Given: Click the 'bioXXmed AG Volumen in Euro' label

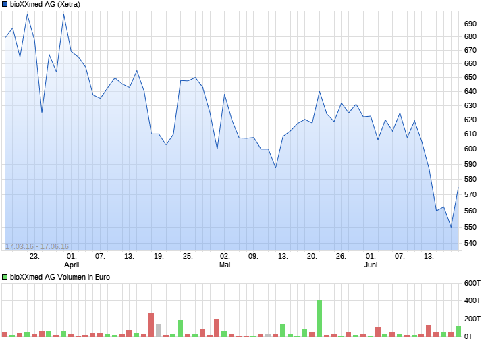Looking at the screenshot, I should coord(60,277).
